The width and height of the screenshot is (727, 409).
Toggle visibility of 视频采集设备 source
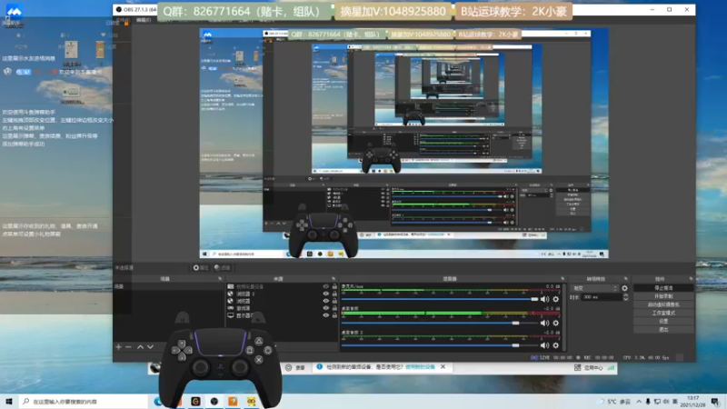pyautogui.click(x=326, y=286)
